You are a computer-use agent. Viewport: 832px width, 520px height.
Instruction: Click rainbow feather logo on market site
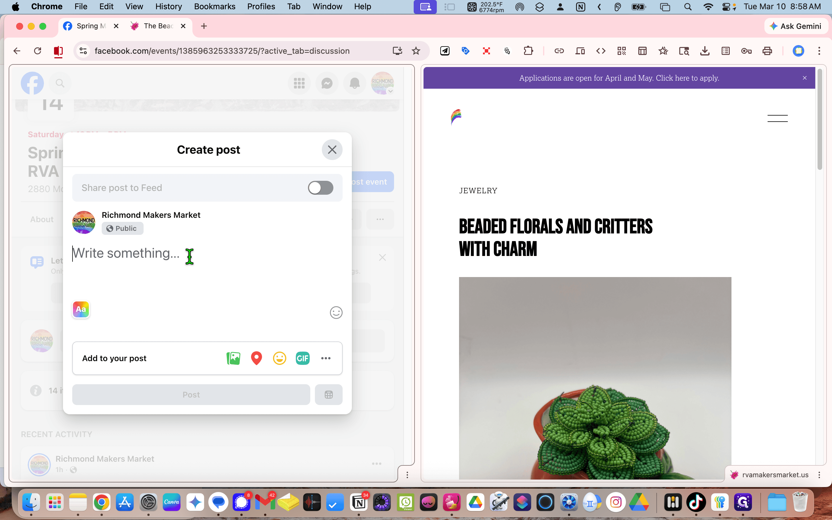(x=456, y=117)
